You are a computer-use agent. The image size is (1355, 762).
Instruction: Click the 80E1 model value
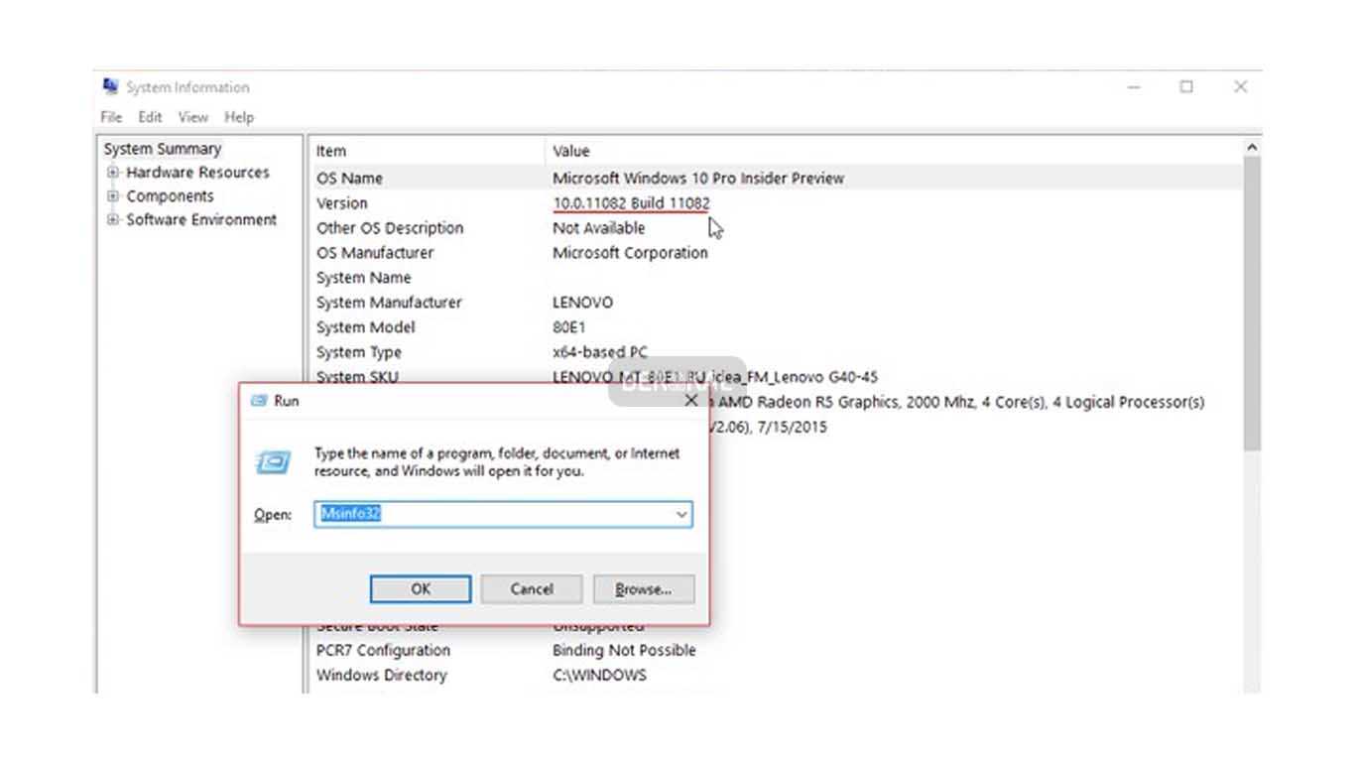(x=570, y=327)
